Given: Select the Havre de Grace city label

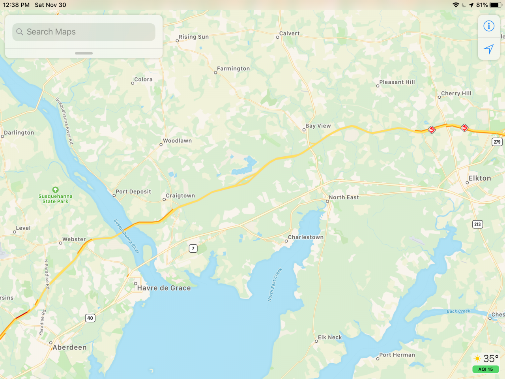Looking at the screenshot, I should click(164, 288).
